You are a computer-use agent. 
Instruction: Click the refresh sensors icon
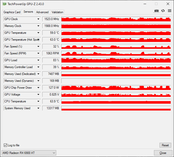coord(163,11)
